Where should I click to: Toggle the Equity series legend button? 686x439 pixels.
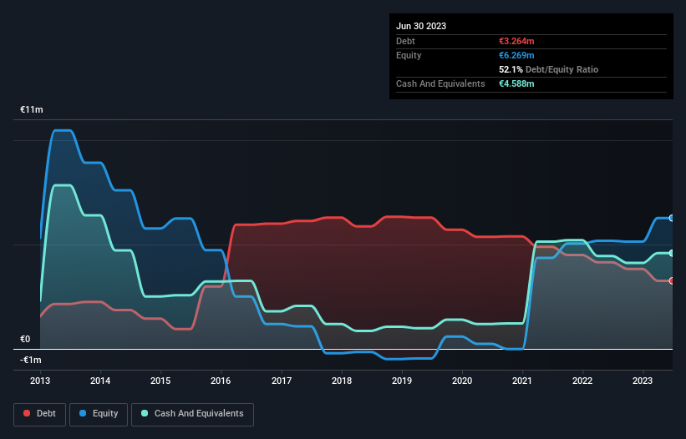point(99,414)
